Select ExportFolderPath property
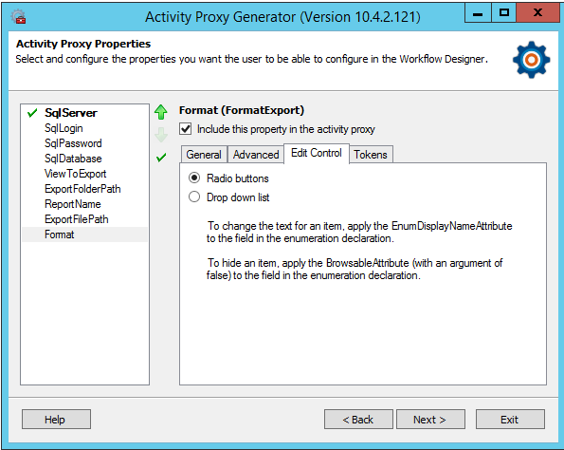564x450 pixels. click(82, 189)
